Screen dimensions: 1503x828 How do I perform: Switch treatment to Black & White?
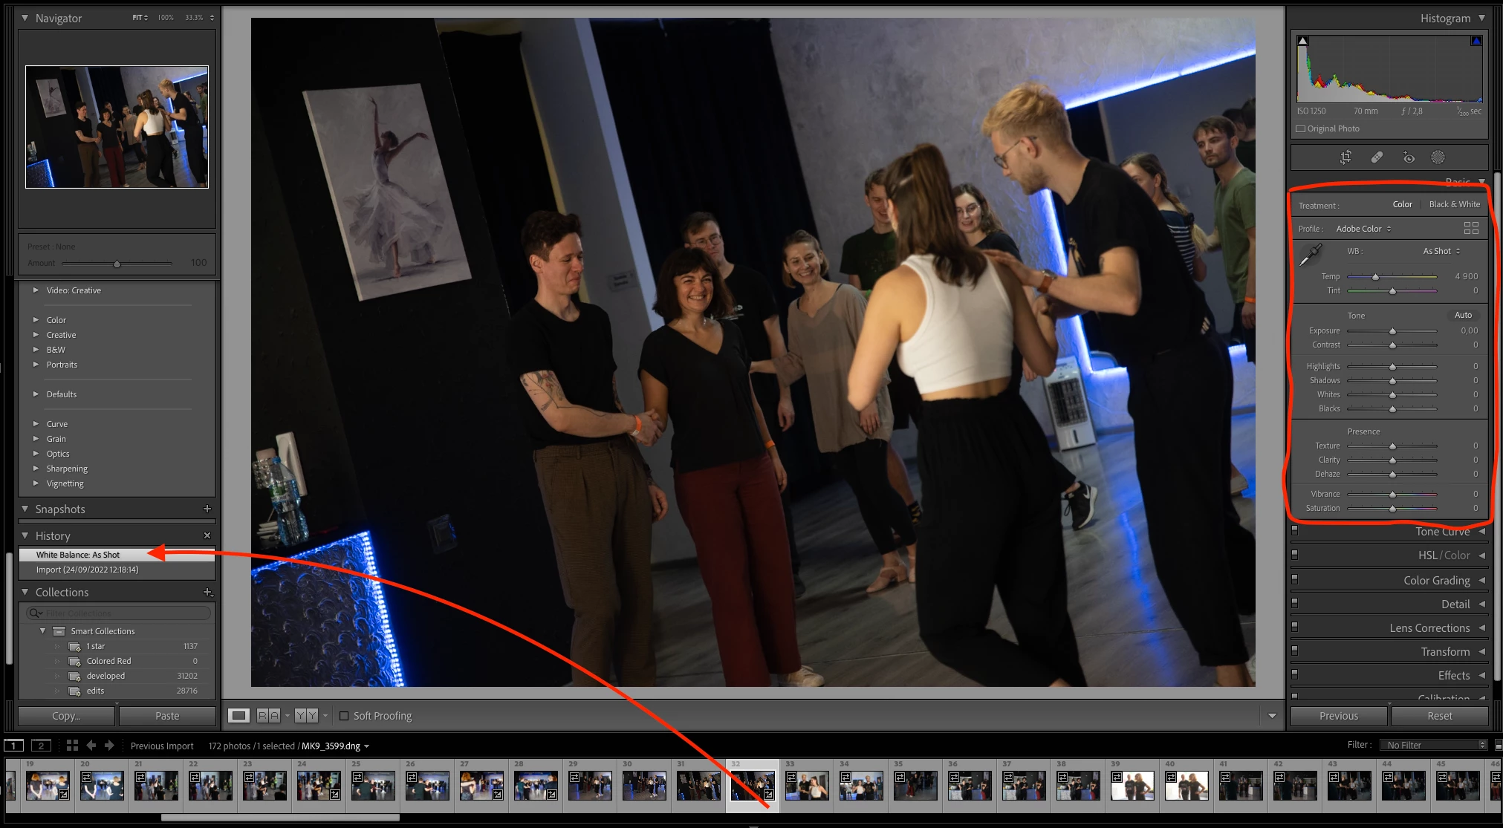(1454, 204)
